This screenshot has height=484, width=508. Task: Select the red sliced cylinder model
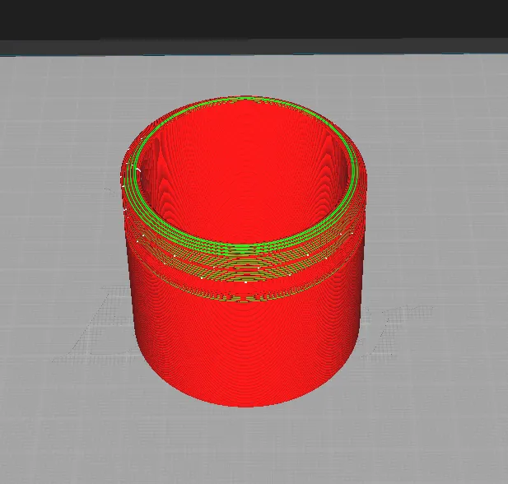(x=244, y=251)
